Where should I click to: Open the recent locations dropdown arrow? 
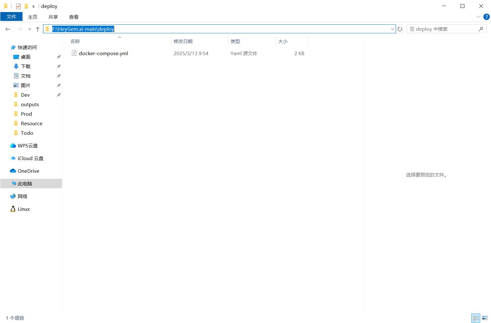[29, 29]
